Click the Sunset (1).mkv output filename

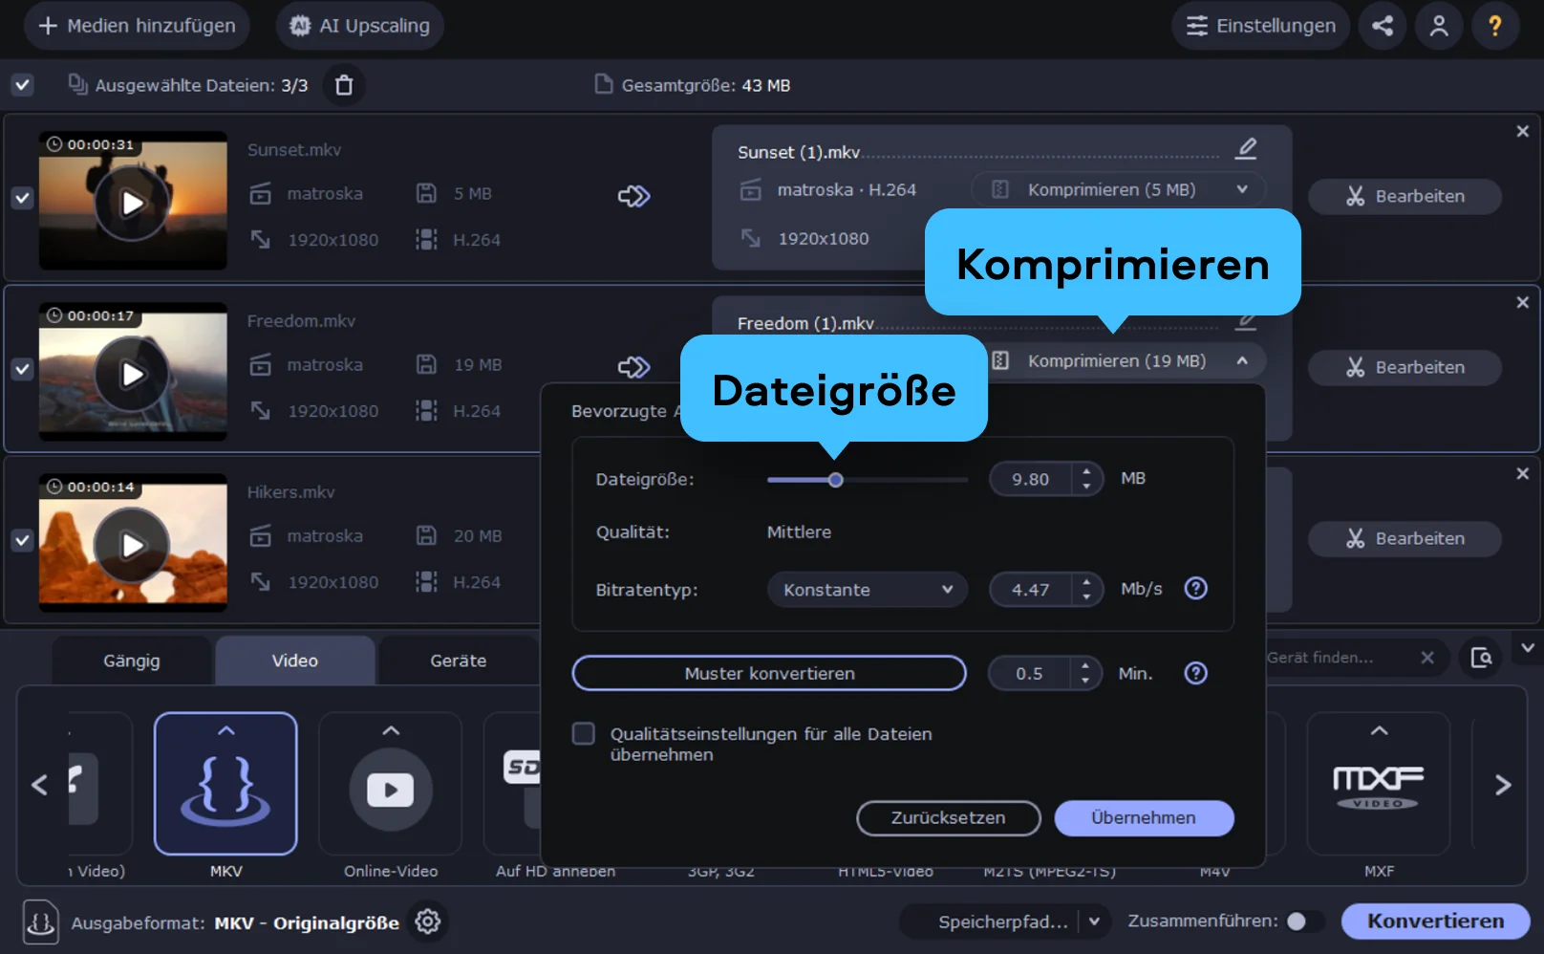pos(799,152)
